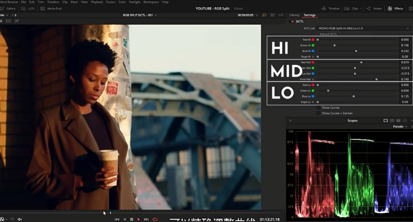Toggle the DCTL effect on/off switch
Viewport: 413px width, 222px height.
(x=292, y=21)
